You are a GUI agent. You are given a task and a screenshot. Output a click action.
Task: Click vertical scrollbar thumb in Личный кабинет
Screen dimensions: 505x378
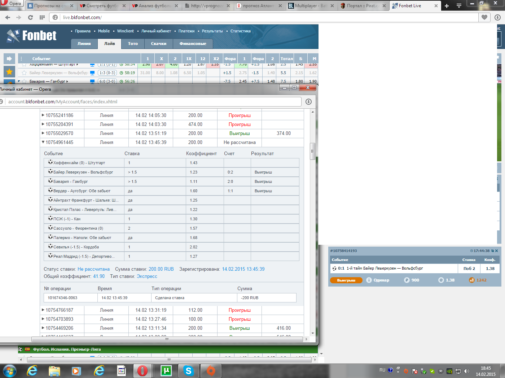313,151
